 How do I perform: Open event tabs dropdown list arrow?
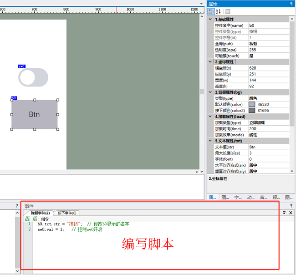click(x=284, y=213)
